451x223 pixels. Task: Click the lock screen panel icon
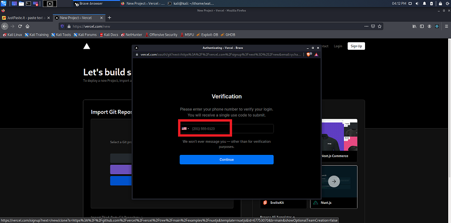click(x=440, y=3)
